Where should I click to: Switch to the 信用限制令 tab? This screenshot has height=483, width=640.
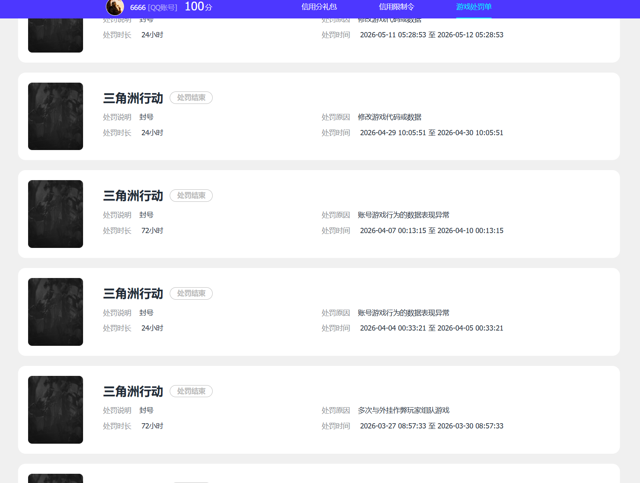396,7
